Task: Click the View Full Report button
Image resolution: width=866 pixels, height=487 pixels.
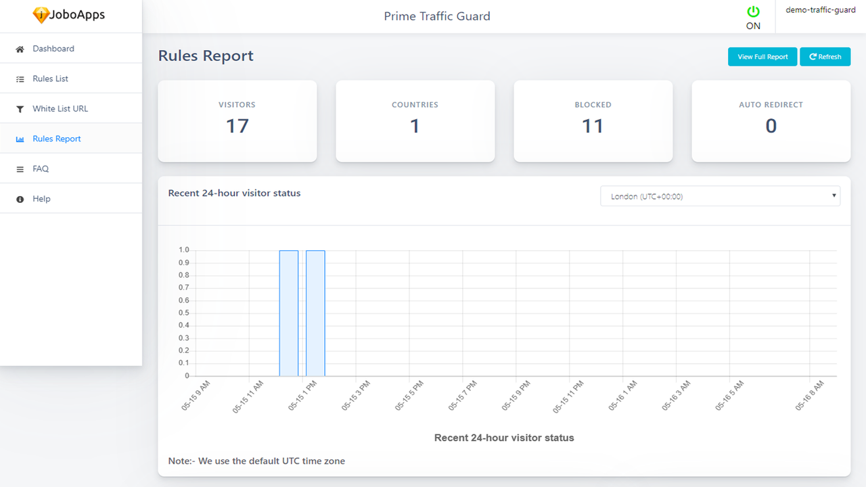Action: (x=762, y=57)
